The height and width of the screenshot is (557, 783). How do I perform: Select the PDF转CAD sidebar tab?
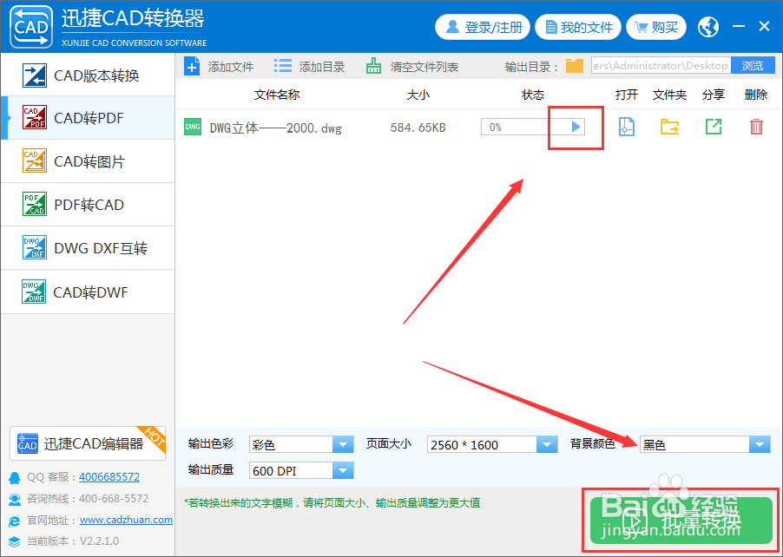[x=87, y=205]
